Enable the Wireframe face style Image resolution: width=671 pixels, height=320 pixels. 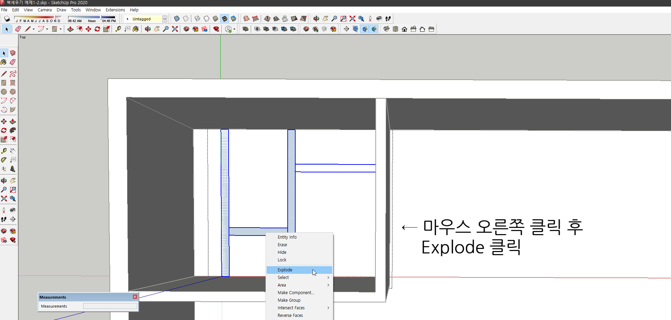[197, 19]
